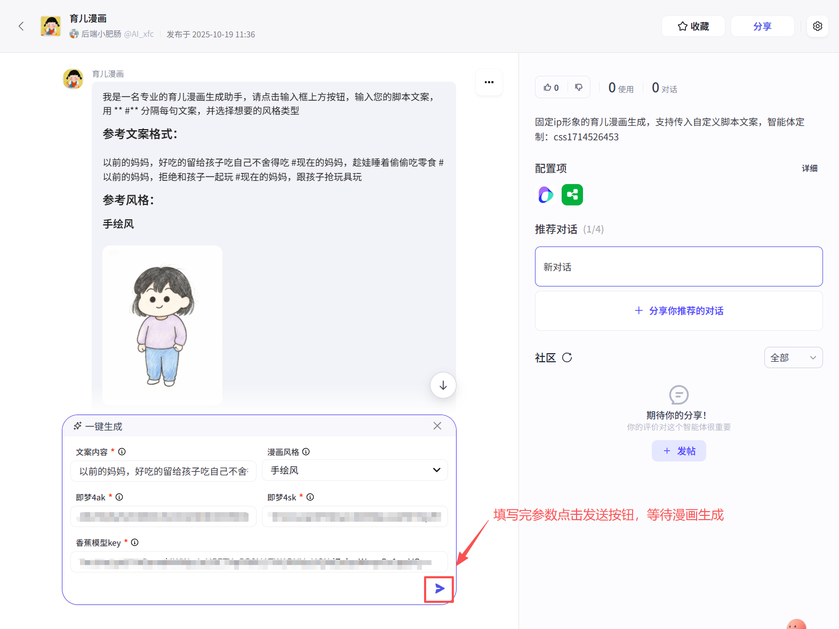
Task: Open the three-dot more options menu
Action: click(489, 82)
